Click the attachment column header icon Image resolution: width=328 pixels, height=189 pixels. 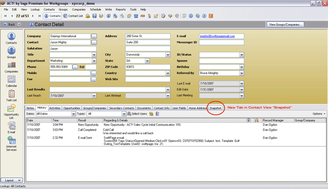click(249, 120)
